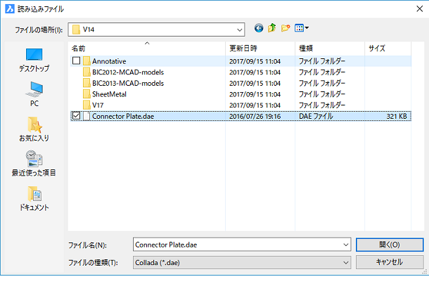Open the ファイルの種類 Collada dropdown
This screenshot has width=429, height=298.
pyautogui.click(x=242, y=262)
